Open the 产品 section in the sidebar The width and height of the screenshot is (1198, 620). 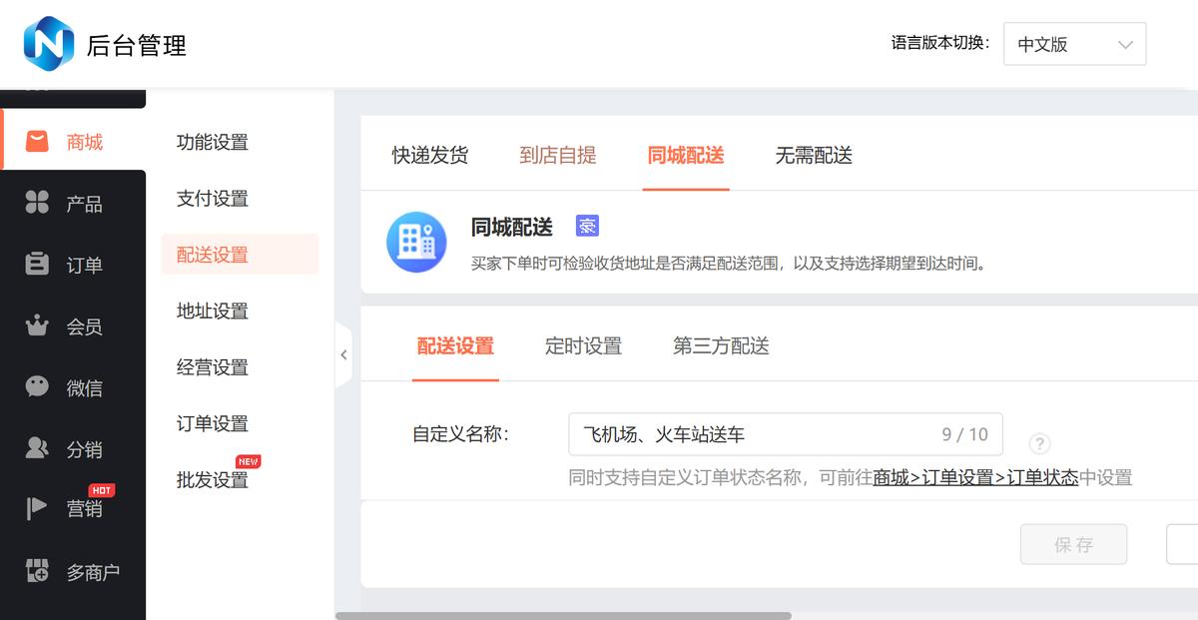[x=37, y=203]
